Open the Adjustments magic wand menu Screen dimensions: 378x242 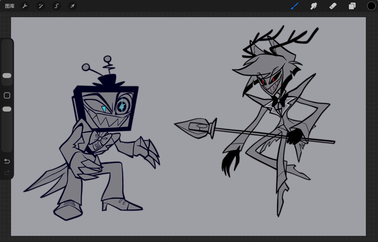click(41, 6)
